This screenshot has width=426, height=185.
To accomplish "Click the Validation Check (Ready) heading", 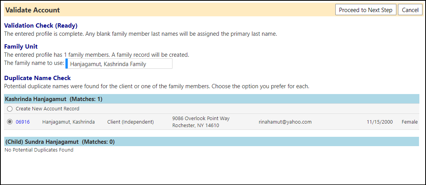I will click(41, 26).
